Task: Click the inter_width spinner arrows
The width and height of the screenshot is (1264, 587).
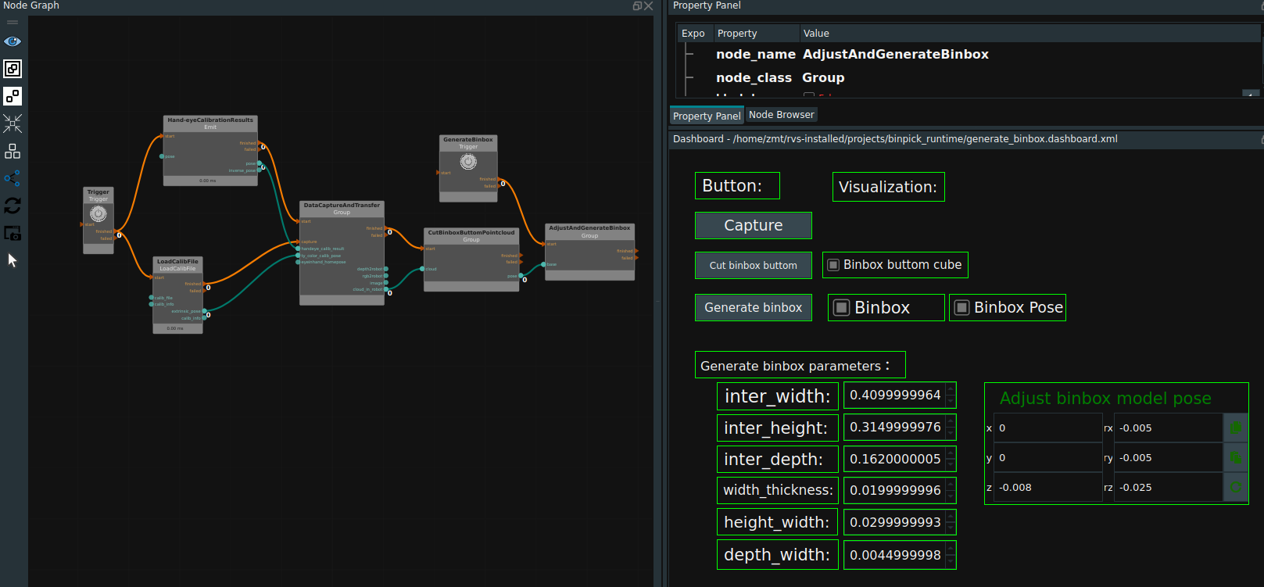Action: (x=951, y=396)
